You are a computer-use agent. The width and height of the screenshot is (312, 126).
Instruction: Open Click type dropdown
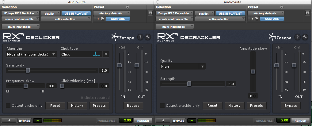tap(85, 54)
